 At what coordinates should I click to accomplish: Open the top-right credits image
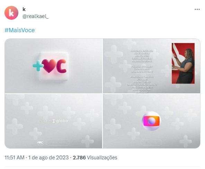[152, 66]
